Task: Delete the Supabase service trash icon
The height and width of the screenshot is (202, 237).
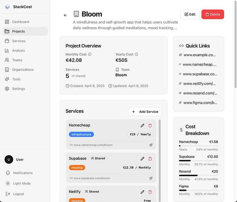Action: pos(150,159)
